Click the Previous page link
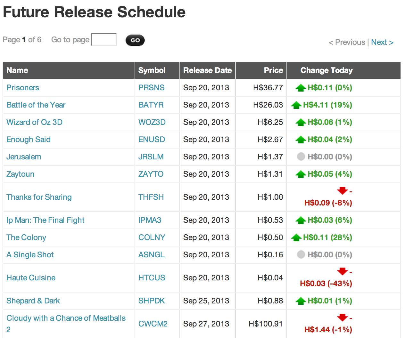This screenshot has height=338, width=405. click(347, 42)
